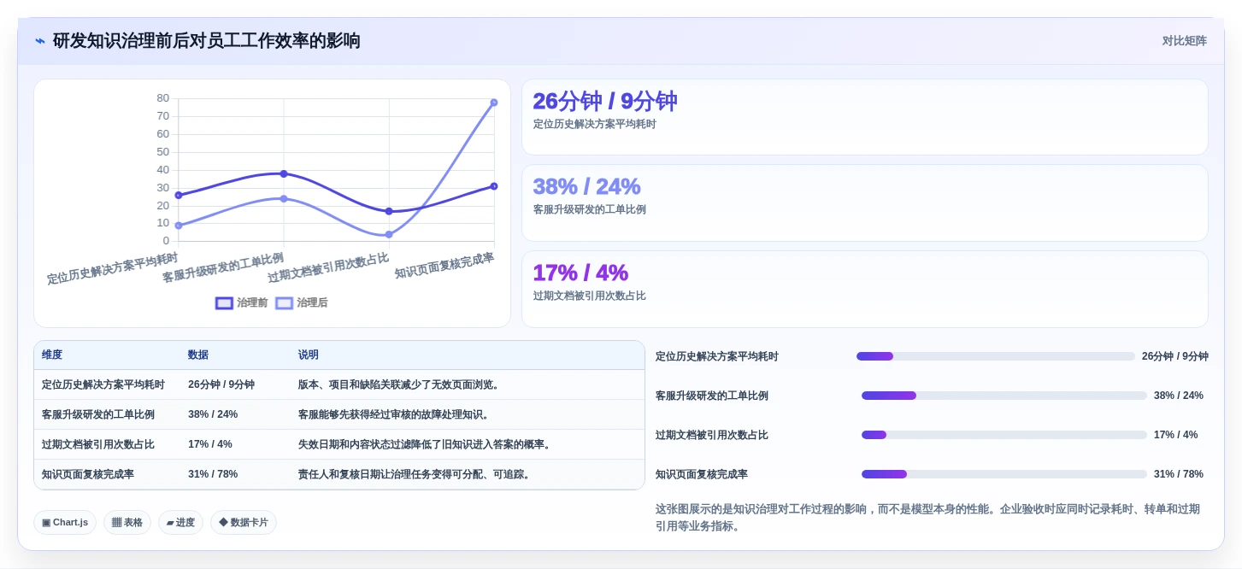Click table value 31% / 78%
The image size is (1242, 569).
tap(213, 474)
